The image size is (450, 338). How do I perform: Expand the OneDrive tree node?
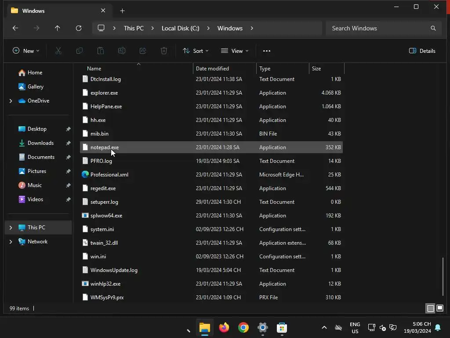[11, 101]
